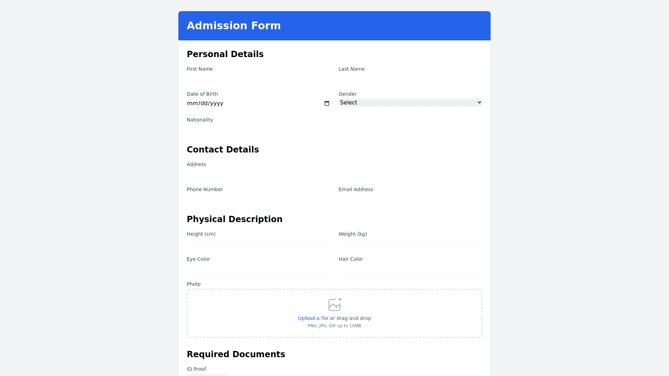
Task: Click the Upload a file link
Action: click(x=313, y=318)
